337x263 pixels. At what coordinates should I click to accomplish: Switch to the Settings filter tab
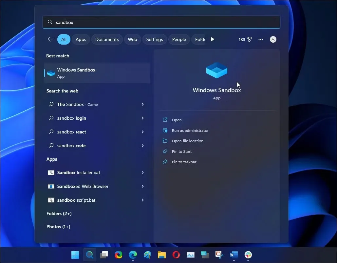coord(154,39)
